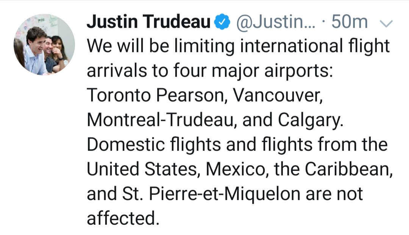The width and height of the screenshot is (409, 235).
Task: Click the blue verified checkmark badge
Action: tap(222, 22)
